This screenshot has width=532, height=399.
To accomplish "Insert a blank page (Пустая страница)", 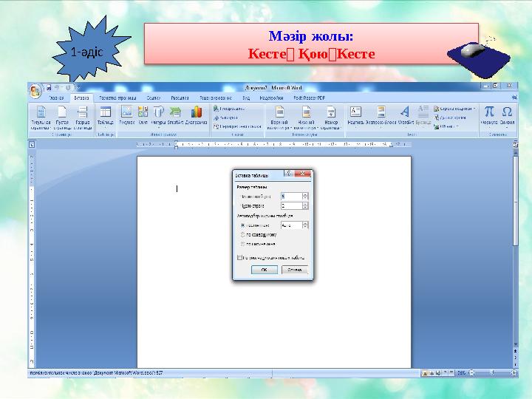I will (x=62, y=117).
